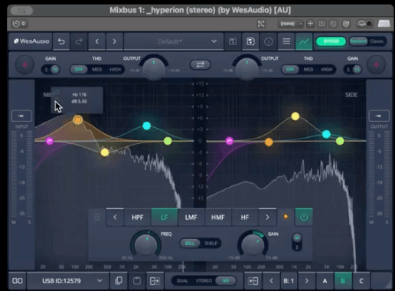Select the yellow node on Side graph
This screenshot has height=291, width=395.
pos(295,116)
